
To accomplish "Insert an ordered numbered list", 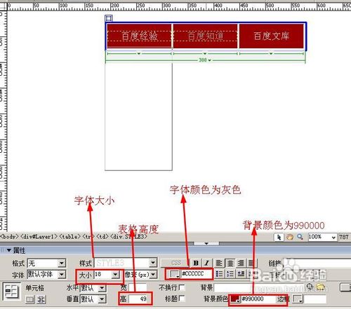I will [x=230, y=274].
